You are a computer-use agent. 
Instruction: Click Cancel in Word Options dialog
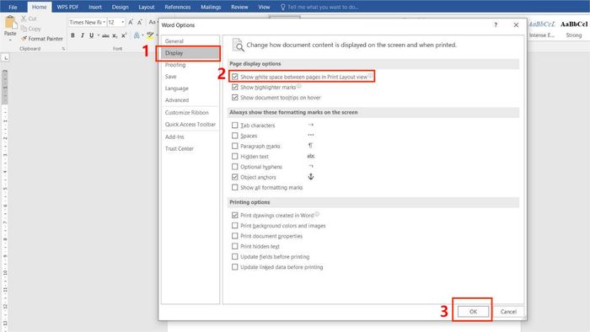[x=508, y=311]
